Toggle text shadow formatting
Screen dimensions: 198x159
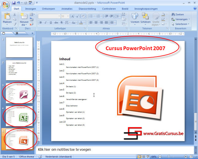coord(61,23)
